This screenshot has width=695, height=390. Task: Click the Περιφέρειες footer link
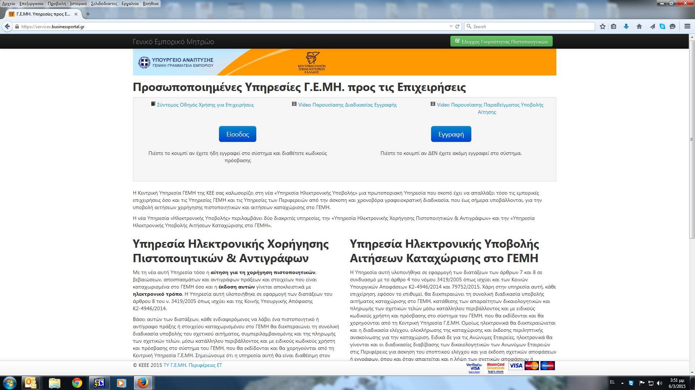coord(202,365)
